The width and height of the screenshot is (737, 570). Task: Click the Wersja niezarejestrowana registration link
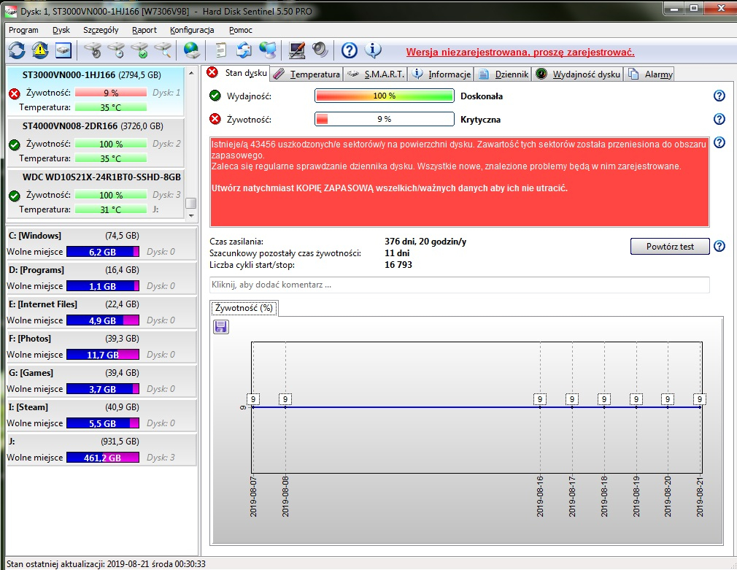[x=520, y=53]
